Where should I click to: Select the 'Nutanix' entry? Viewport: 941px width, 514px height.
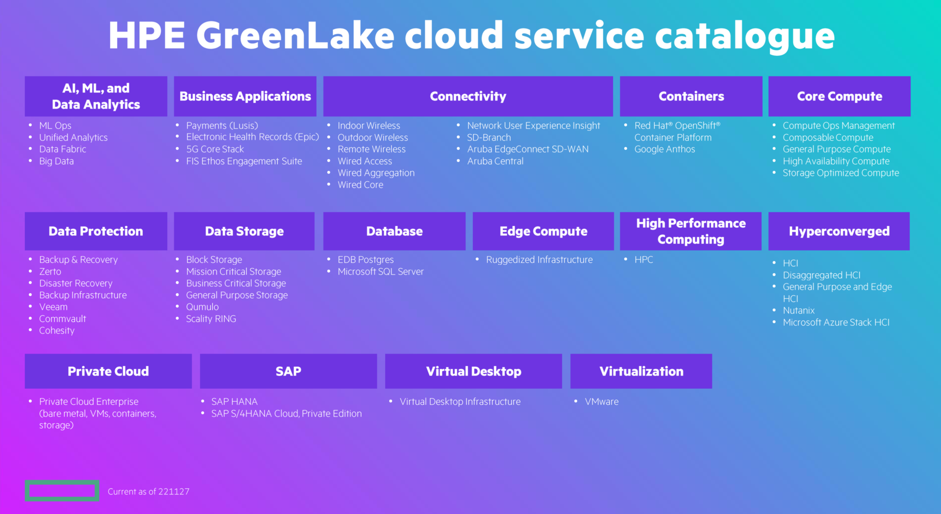[x=799, y=310]
